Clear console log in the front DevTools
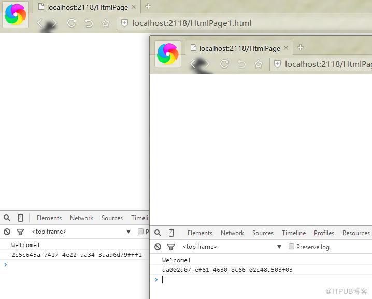 [158, 247]
